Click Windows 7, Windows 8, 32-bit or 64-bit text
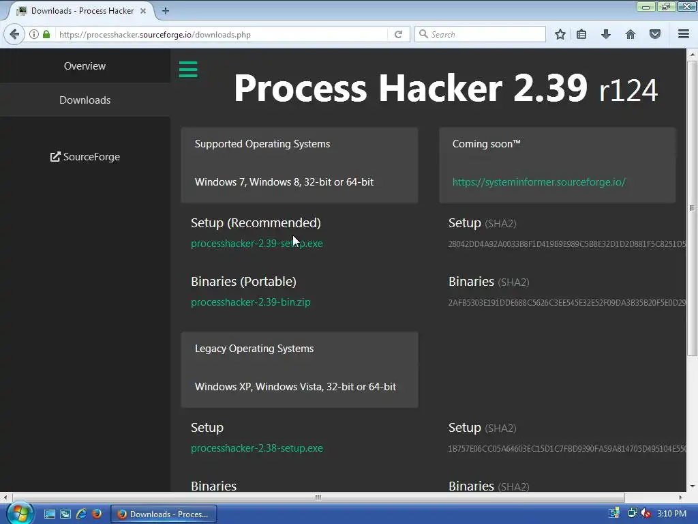The image size is (698, 524). coord(284,181)
